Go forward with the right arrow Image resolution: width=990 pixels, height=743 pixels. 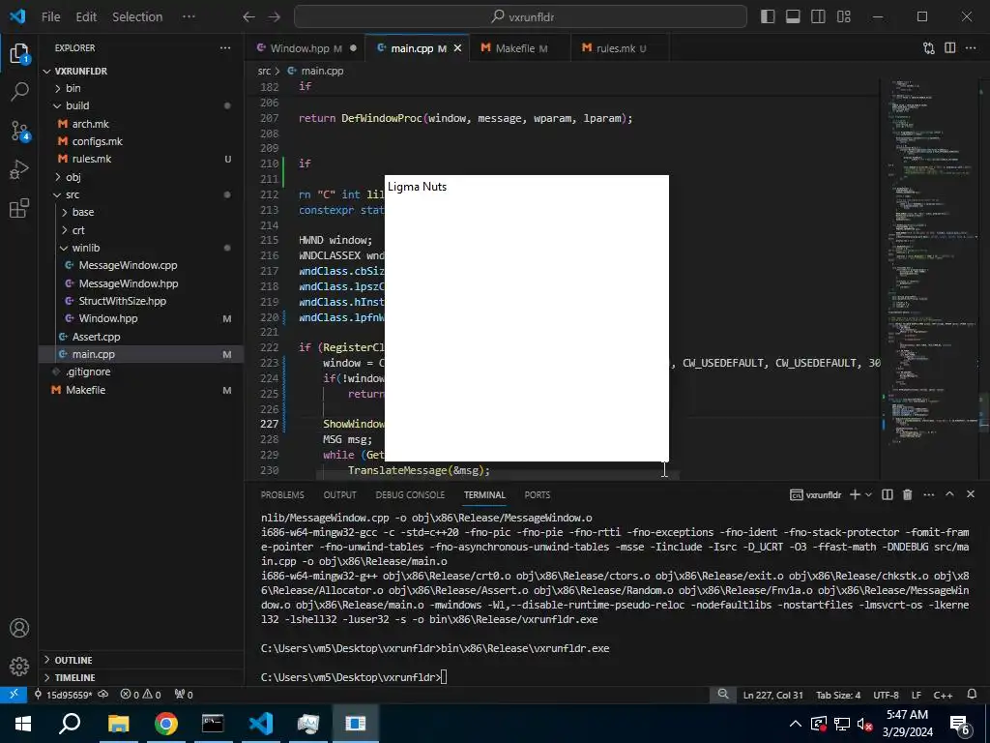click(x=274, y=17)
